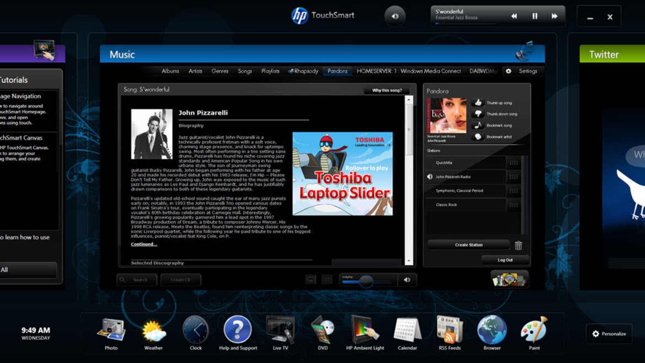Open HOMESERVER Windows Media Connect tab
Viewport: 645px width, 363px height.
(409, 71)
